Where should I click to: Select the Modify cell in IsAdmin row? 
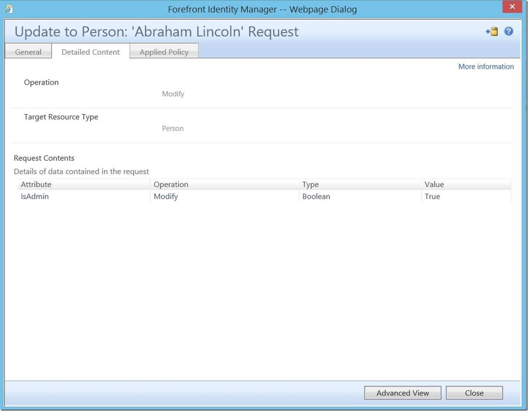click(x=224, y=196)
